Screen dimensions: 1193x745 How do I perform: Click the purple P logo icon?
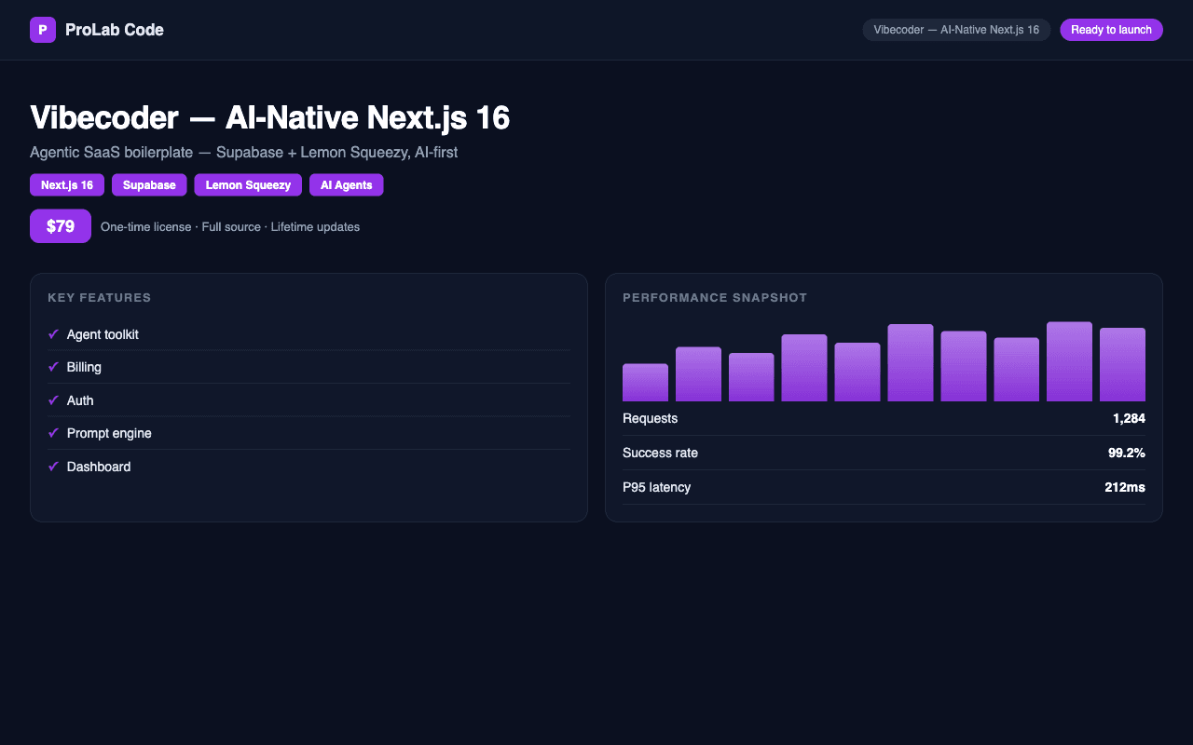[x=43, y=30]
